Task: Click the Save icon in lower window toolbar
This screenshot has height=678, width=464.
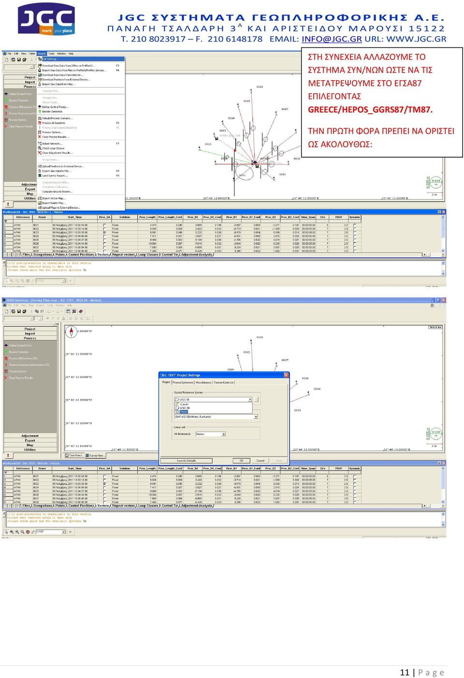Action: 18,311
